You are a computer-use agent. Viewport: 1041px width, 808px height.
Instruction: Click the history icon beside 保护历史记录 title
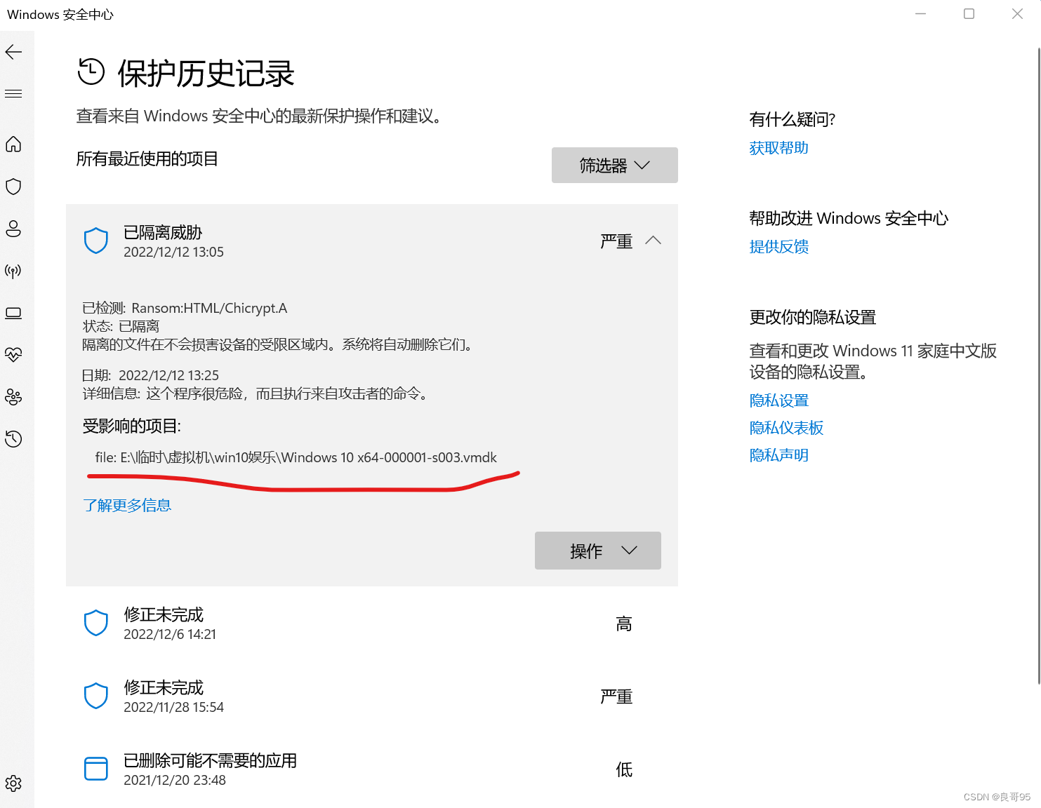(91, 72)
